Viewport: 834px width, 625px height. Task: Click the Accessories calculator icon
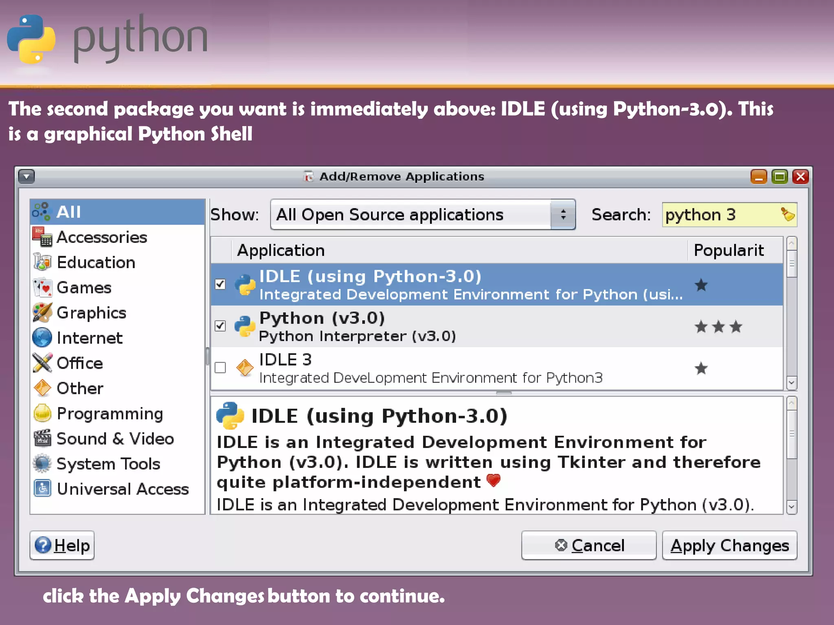click(x=42, y=237)
